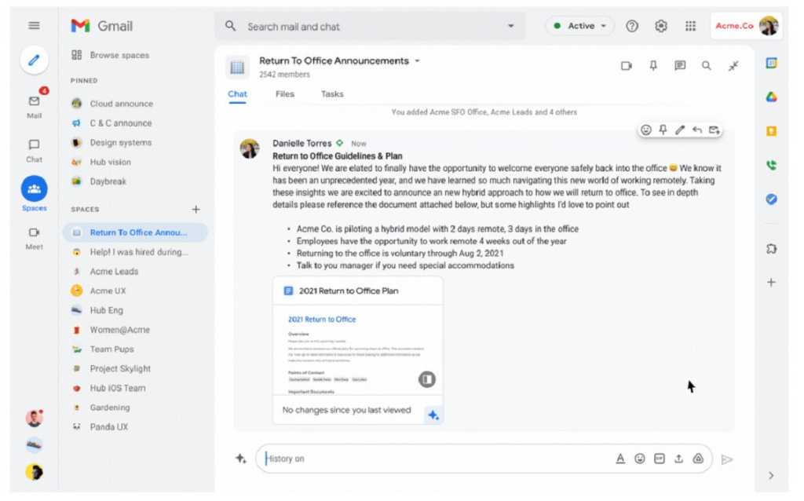Select Spaces in the left rail

point(35,194)
